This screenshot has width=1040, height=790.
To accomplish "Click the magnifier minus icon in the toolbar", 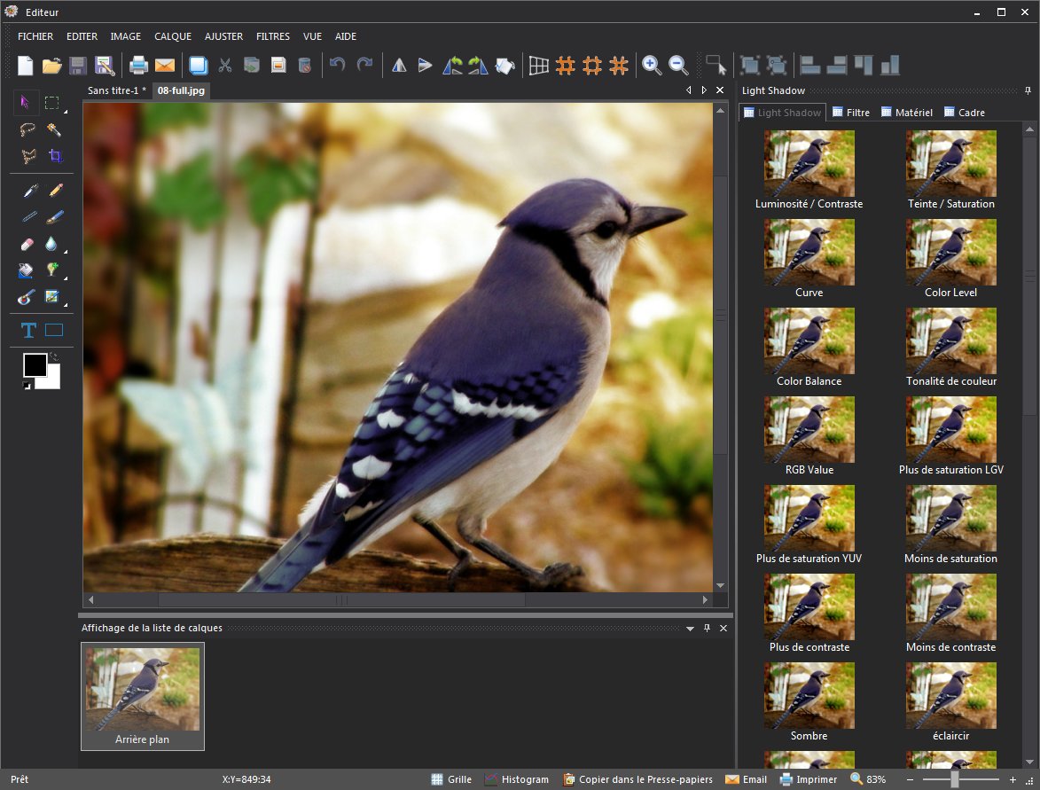I will (678, 65).
